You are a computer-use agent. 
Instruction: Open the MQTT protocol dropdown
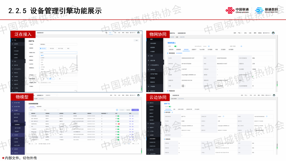(58, 53)
